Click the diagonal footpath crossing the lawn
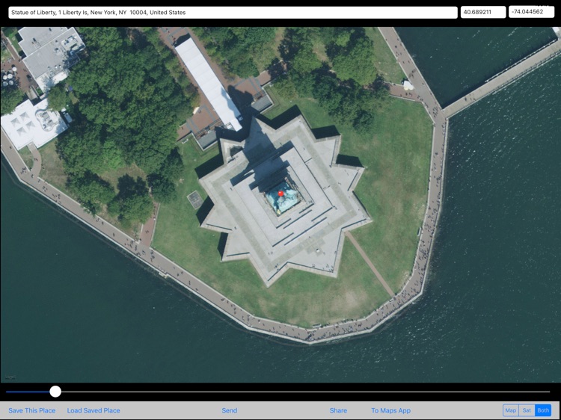This screenshot has width=561, height=420. 370,263
